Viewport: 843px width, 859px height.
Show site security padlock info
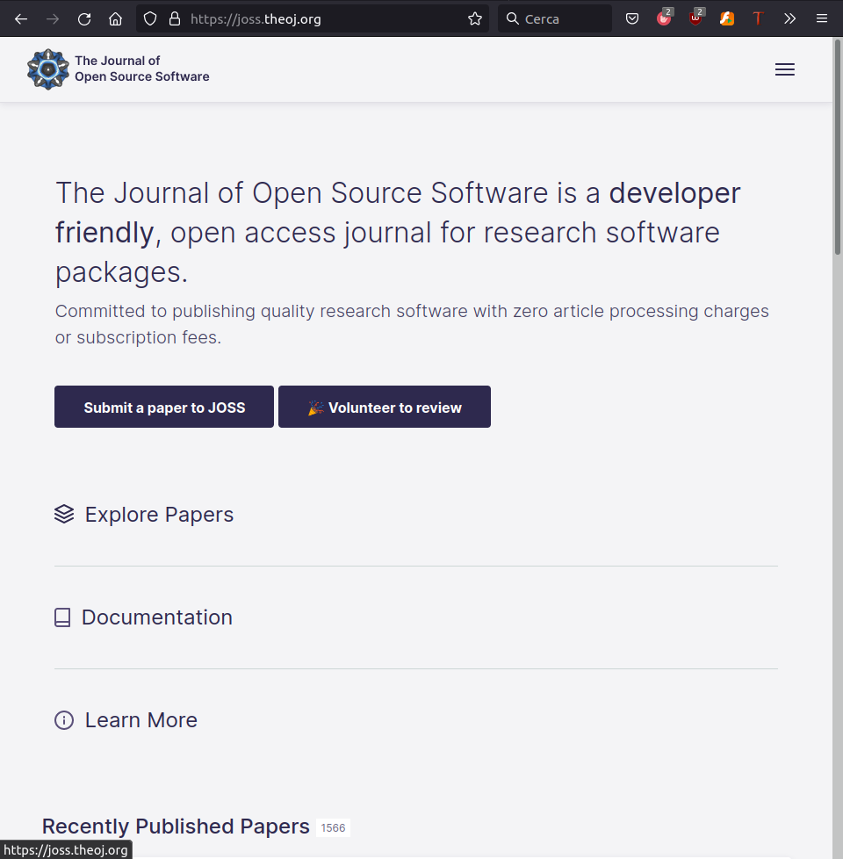pos(175,19)
